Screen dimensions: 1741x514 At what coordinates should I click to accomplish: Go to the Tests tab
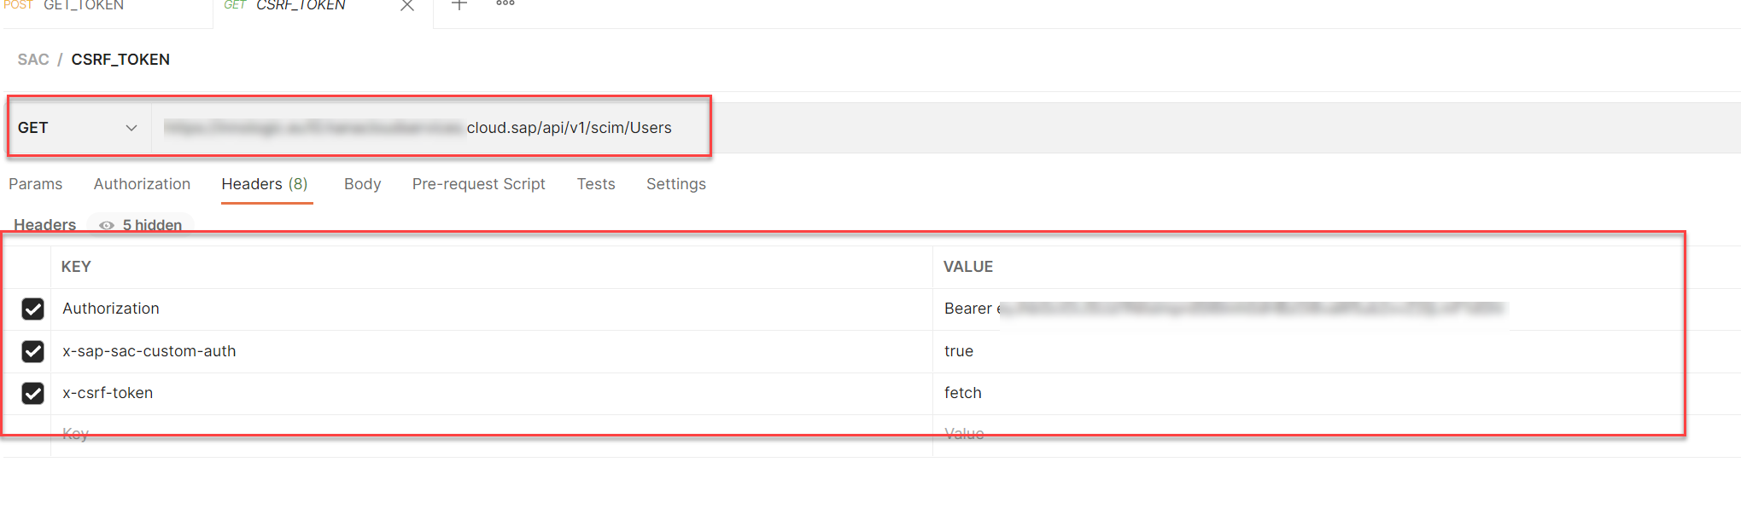coord(596,184)
